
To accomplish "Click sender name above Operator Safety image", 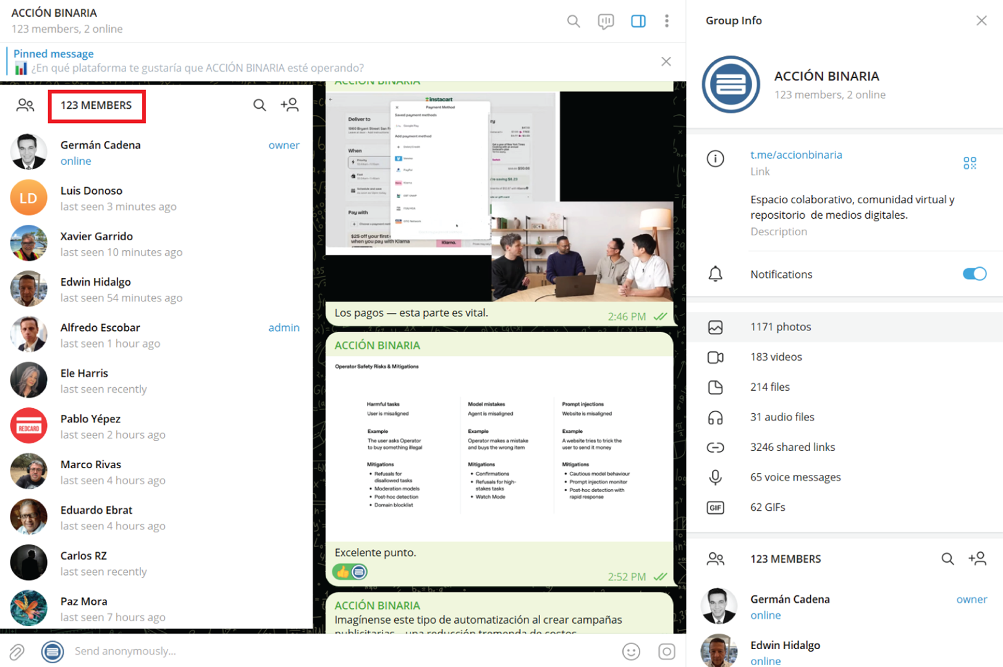I will pyautogui.click(x=378, y=346).
